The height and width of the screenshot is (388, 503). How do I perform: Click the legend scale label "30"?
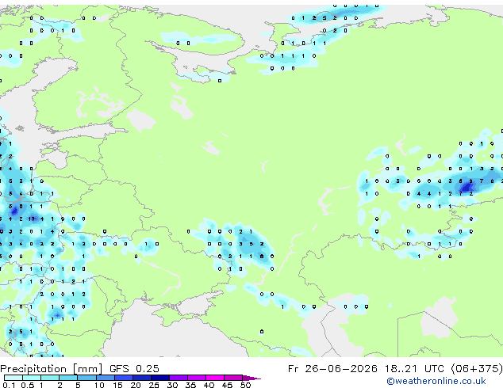coord(172,385)
